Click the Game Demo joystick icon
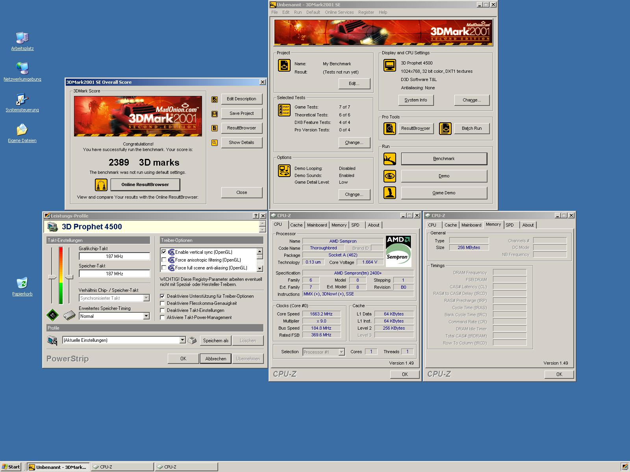630x472 pixels. pos(390,193)
